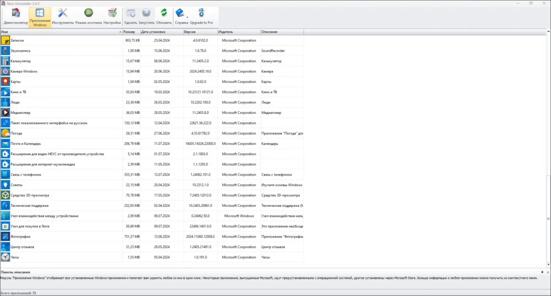Select the Центр отзывов app icon

tap(6, 247)
